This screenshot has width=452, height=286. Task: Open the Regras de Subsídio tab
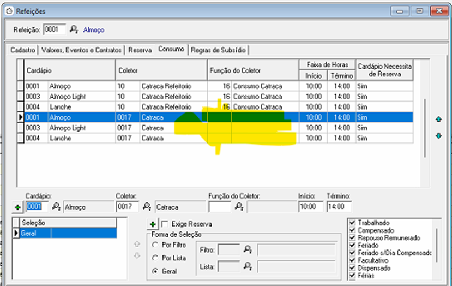(x=218, y=50)
